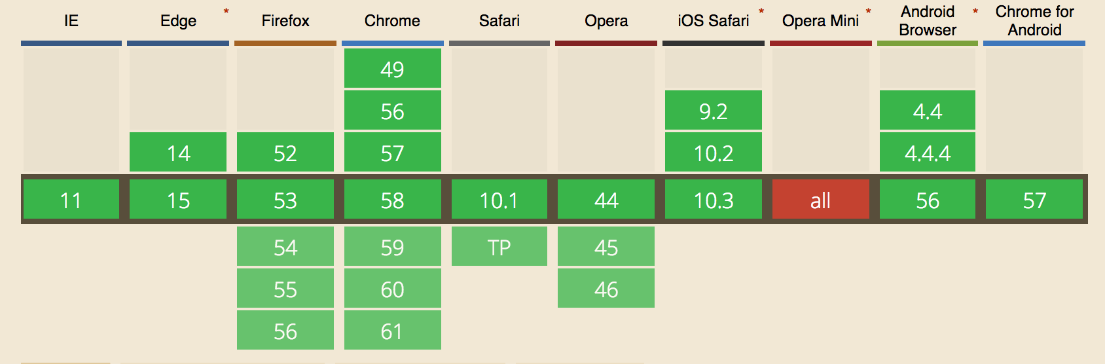Select the Firefox column header
Image resolution: width=1105 pixels, height=364 pixels.
(285, 21)
